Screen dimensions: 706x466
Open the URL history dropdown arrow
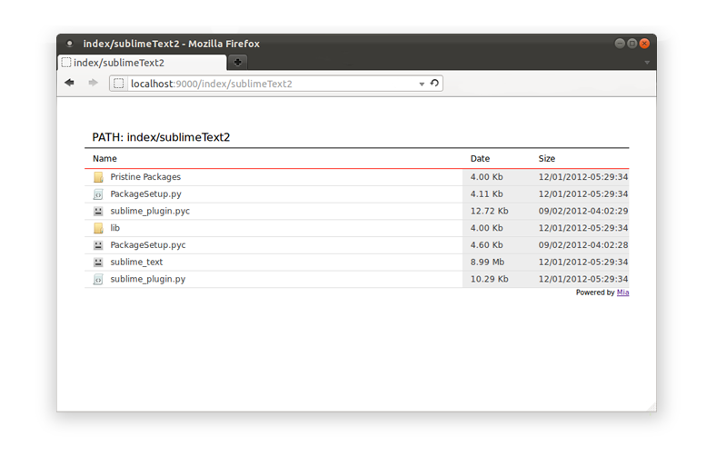[422, 84]
